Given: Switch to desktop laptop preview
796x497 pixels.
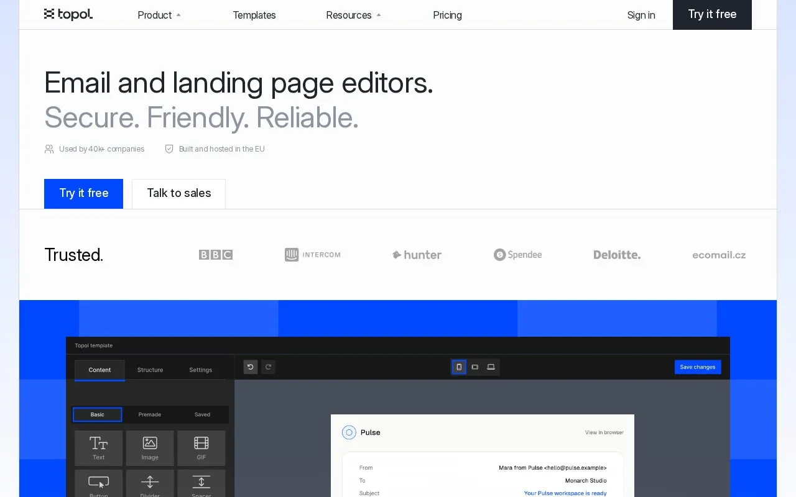Looking at the screenshot, I should [491, 367].
